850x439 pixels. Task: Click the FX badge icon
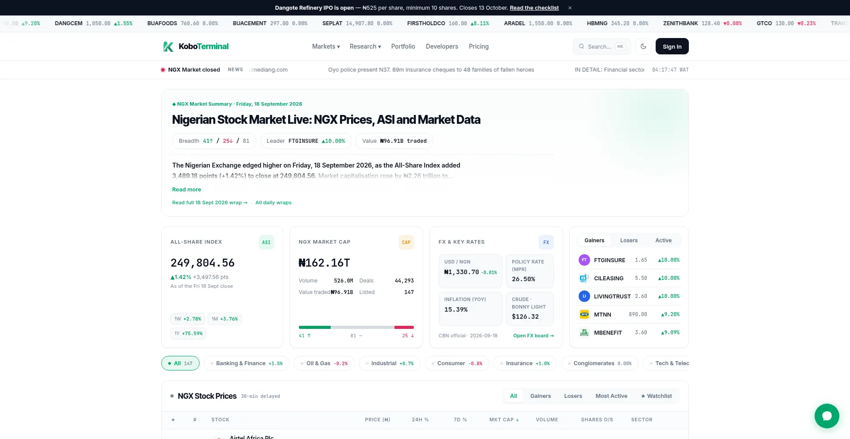[x=546, y=242]
